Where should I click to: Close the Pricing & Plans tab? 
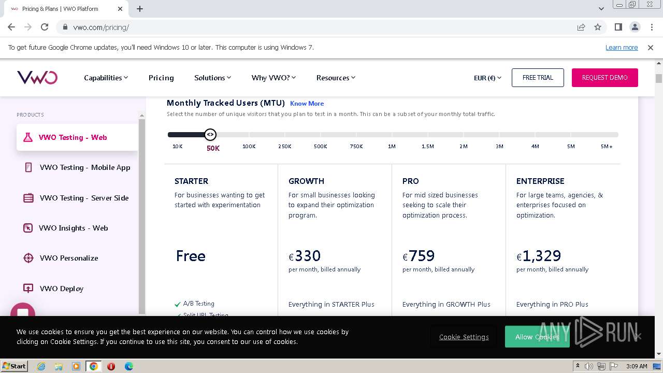pos(120,9)
